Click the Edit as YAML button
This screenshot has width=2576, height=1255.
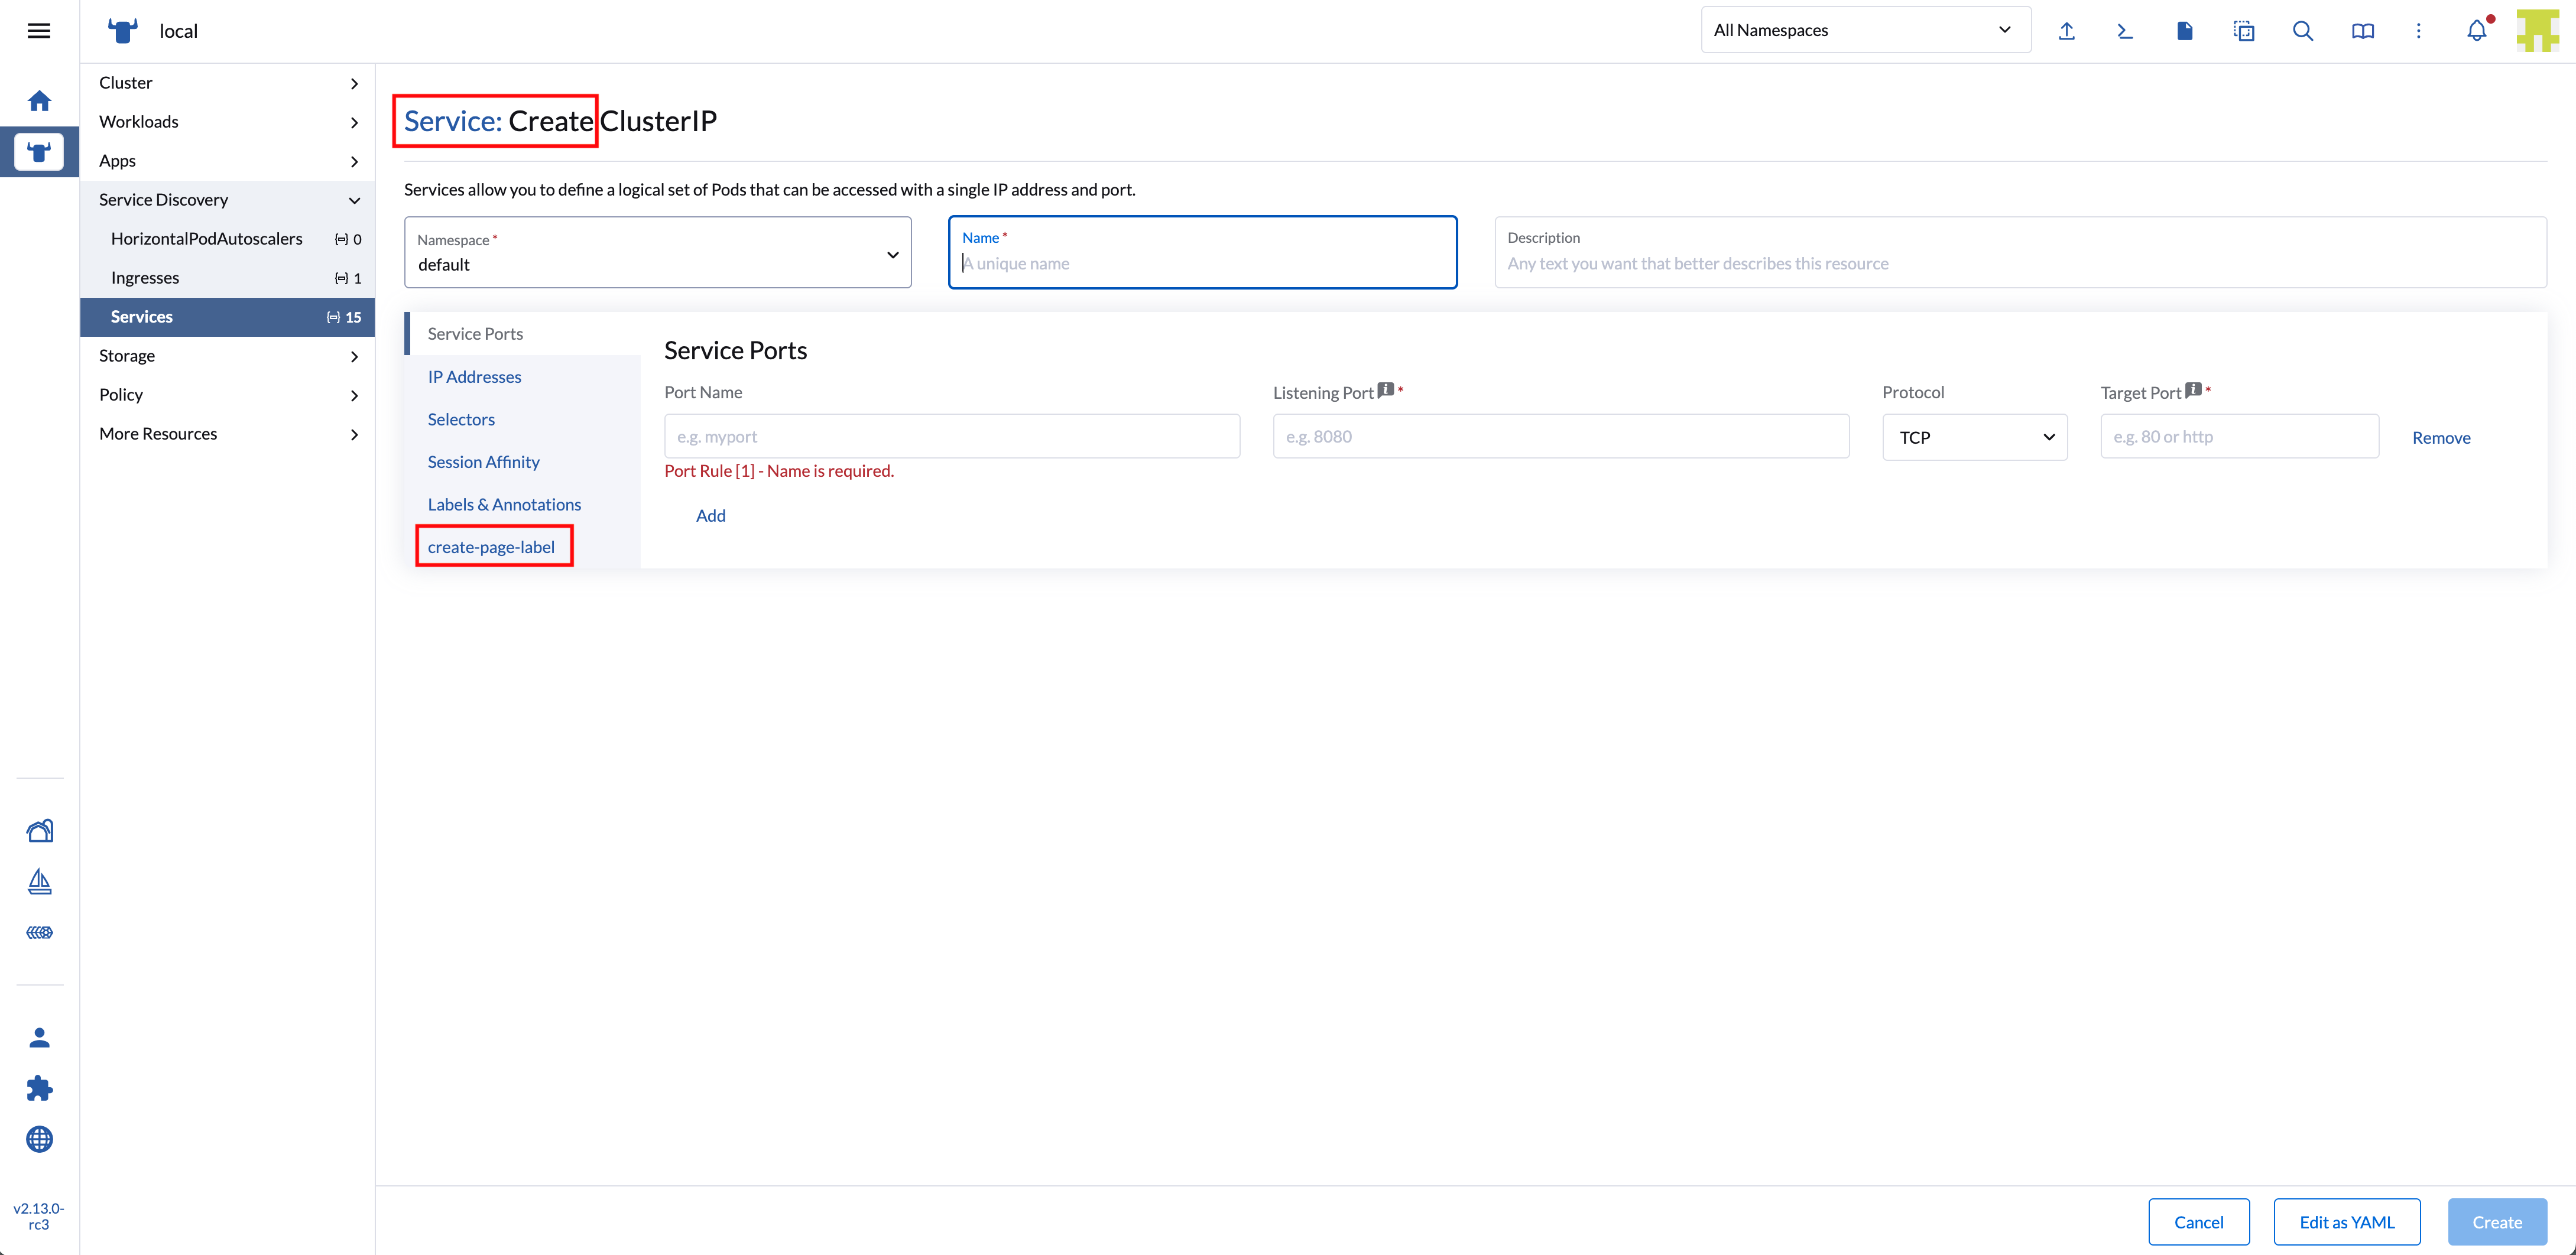2346,1222
